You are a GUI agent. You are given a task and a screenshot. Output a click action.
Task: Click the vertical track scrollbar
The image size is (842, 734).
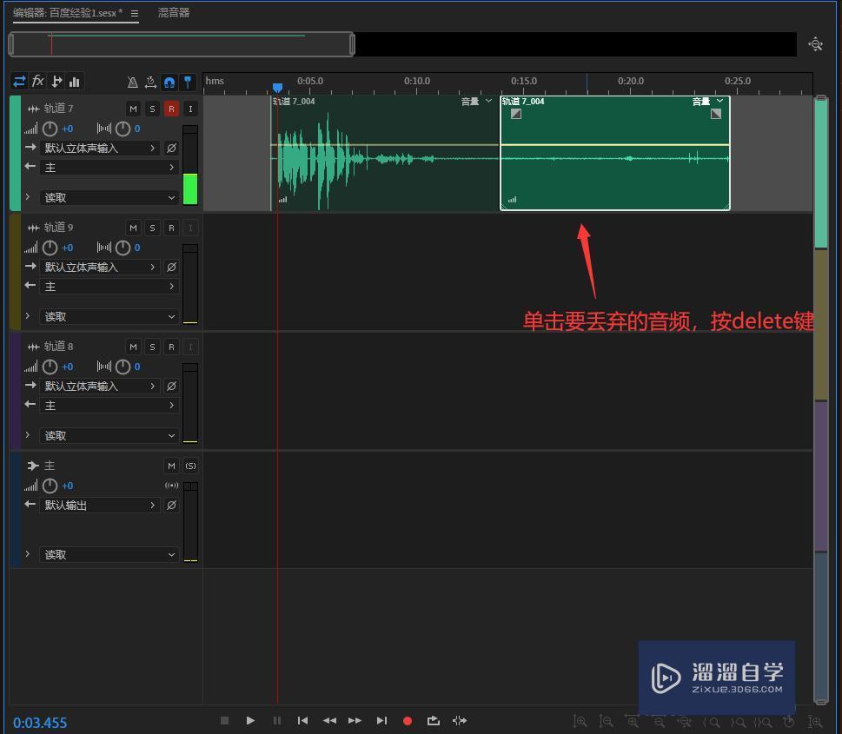[x=820, y=400]
